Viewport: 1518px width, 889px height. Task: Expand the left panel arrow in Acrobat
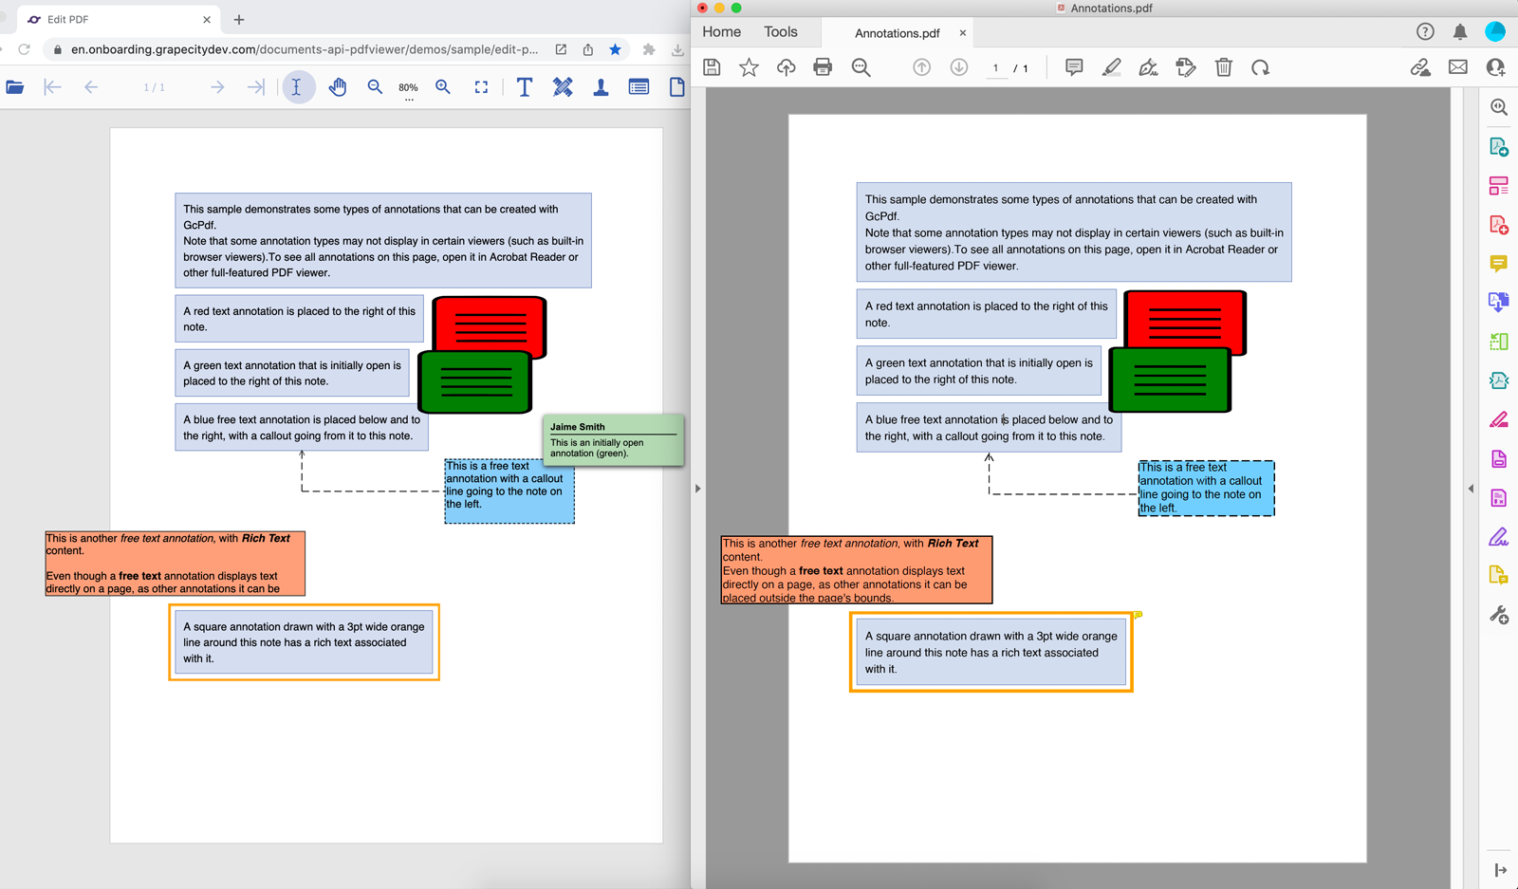pyautogui.click(x=698, y=489)
